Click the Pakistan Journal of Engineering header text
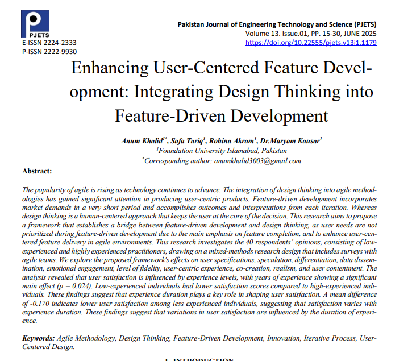Screen dimensions: 412x361 pyautogui.click(x=277, y=25)
